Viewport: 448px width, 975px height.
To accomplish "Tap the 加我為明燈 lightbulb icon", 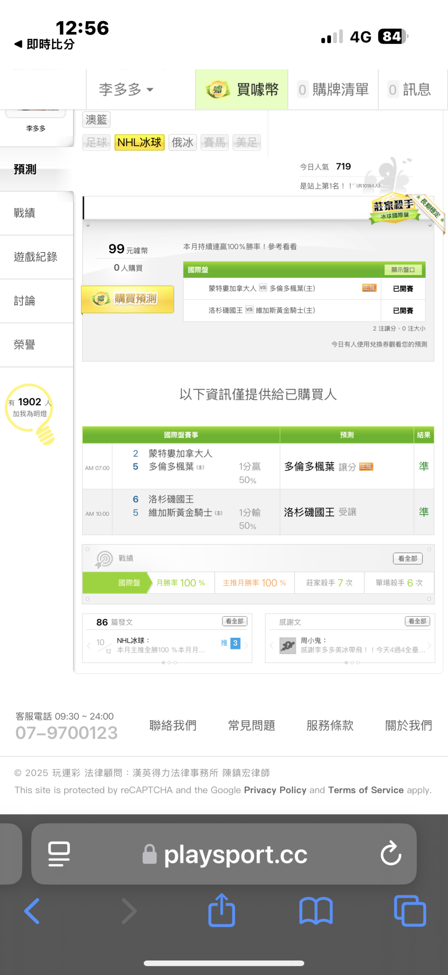I will point(31,414).
